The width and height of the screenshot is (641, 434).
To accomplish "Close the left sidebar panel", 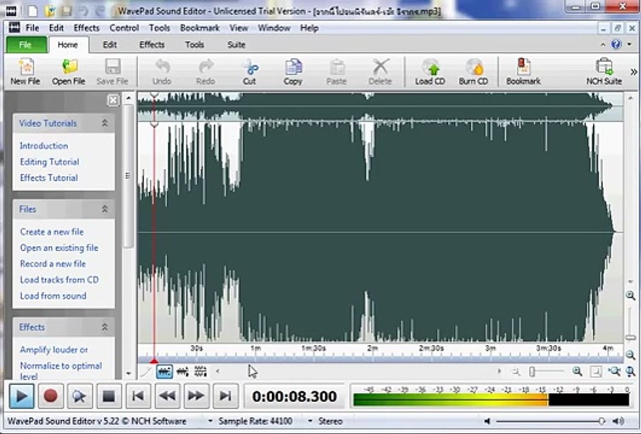I will click(x=113, y=100).
